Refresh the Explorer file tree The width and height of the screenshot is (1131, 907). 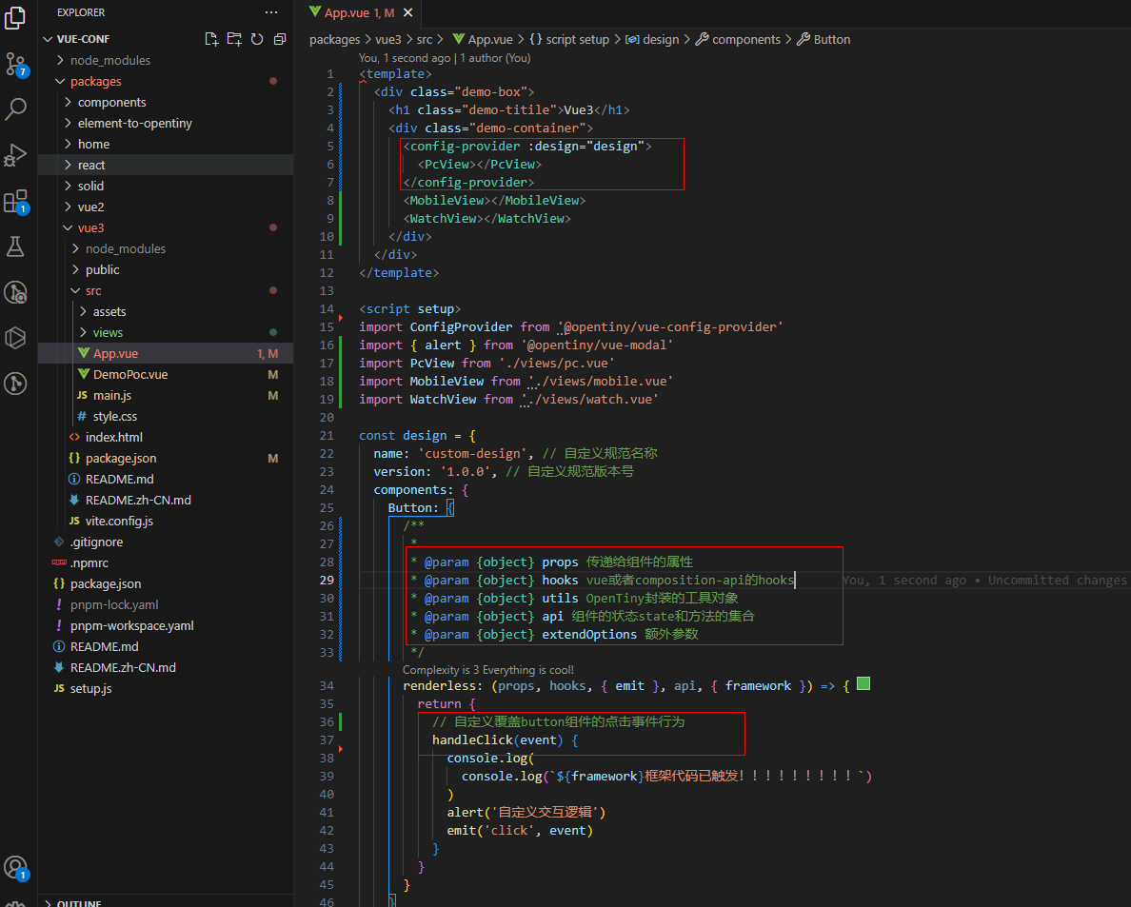pos(257,39)
